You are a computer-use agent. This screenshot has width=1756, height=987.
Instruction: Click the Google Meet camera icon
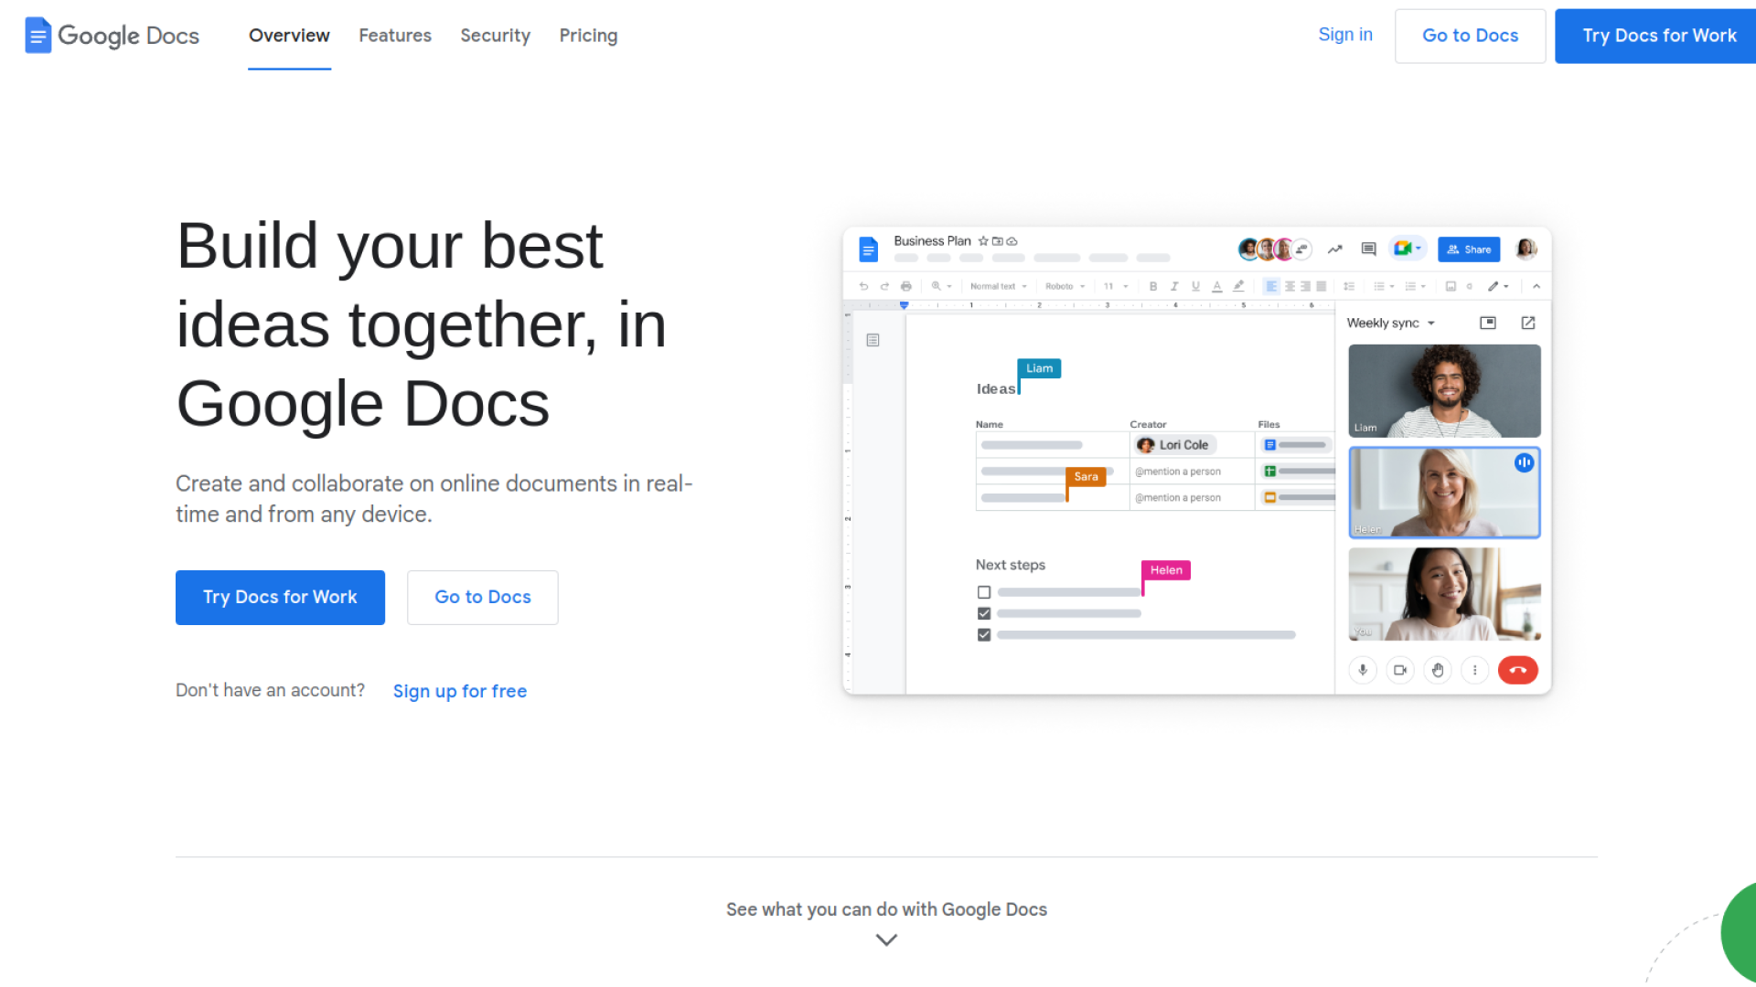[x=1404, y=249]
